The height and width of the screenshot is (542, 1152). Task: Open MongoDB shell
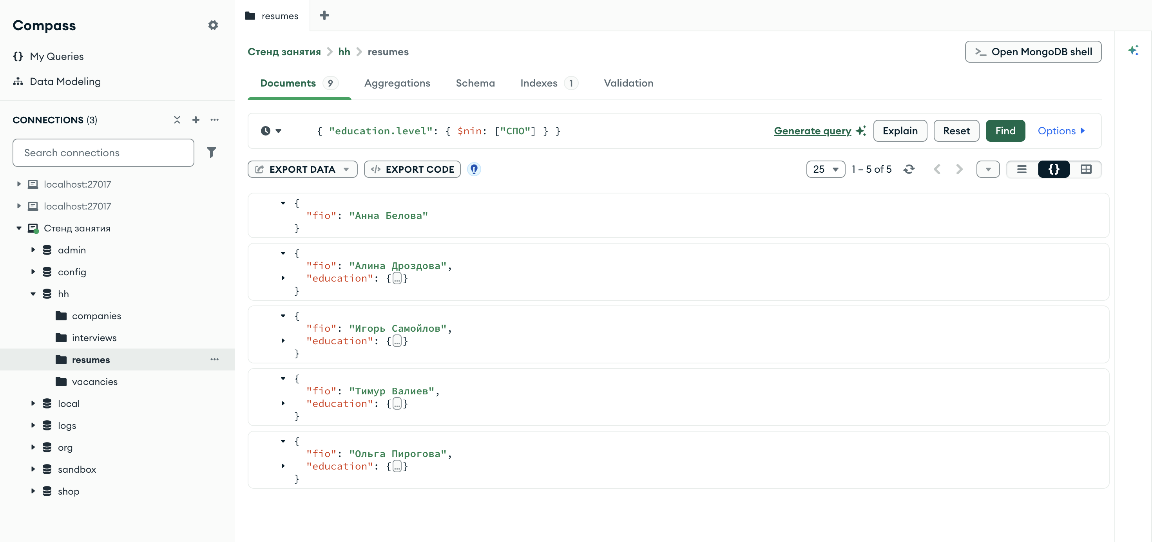click(x=1033, y=52)
